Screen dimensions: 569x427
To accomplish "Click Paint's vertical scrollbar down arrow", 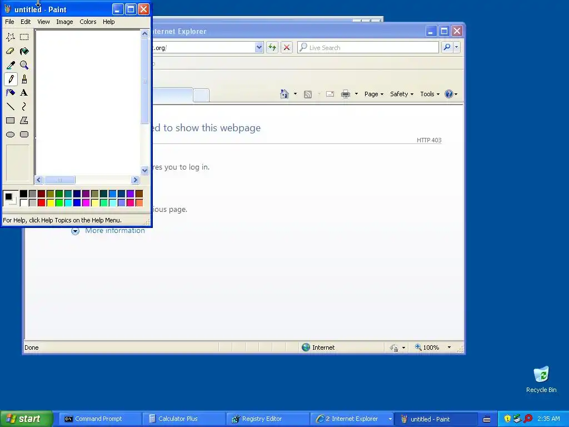I will point(144,170).
